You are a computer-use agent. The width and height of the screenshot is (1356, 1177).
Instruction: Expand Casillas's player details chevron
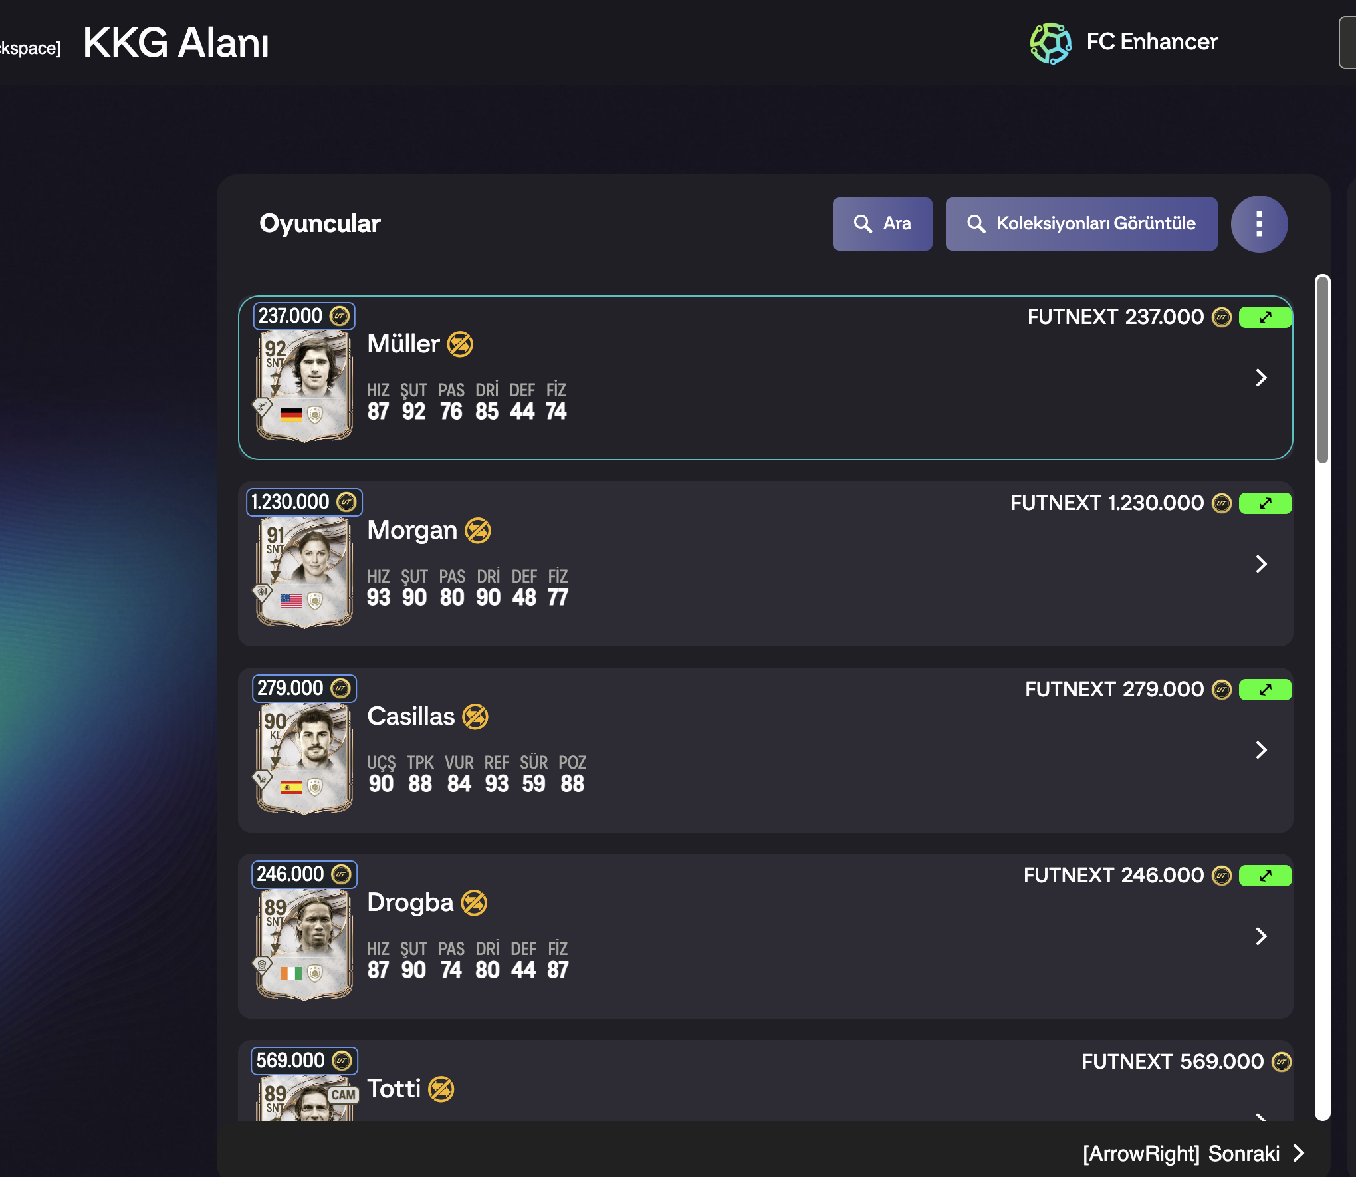1261,750
